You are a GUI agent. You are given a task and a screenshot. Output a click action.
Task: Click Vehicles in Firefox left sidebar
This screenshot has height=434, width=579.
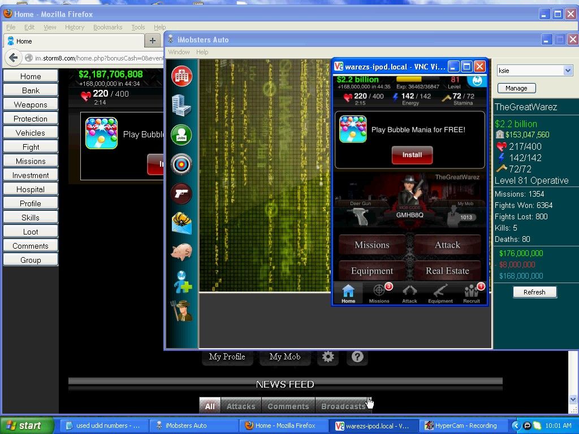coord(31,133)
